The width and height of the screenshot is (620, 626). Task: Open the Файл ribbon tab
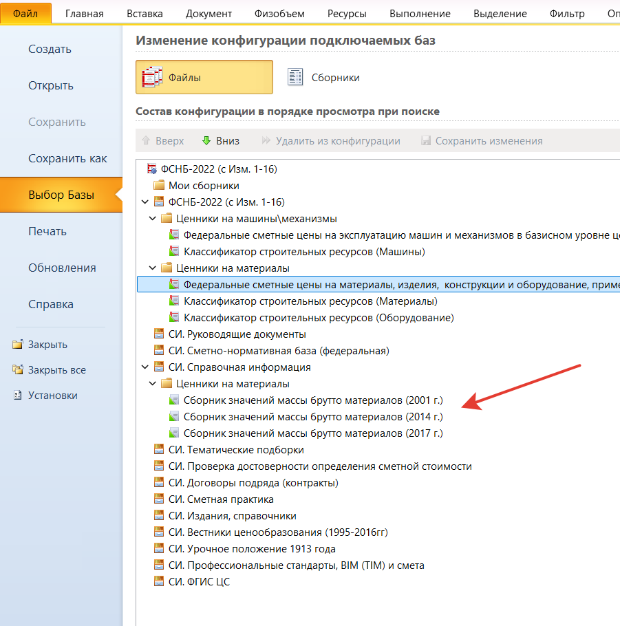[25, 13]
